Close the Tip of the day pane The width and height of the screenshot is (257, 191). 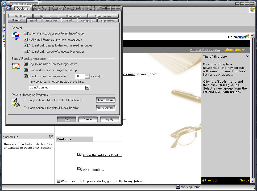click(x=247, y=57)
